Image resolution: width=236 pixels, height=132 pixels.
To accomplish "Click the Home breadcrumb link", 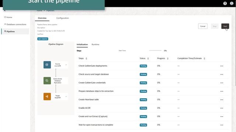I will coord(39,11).
